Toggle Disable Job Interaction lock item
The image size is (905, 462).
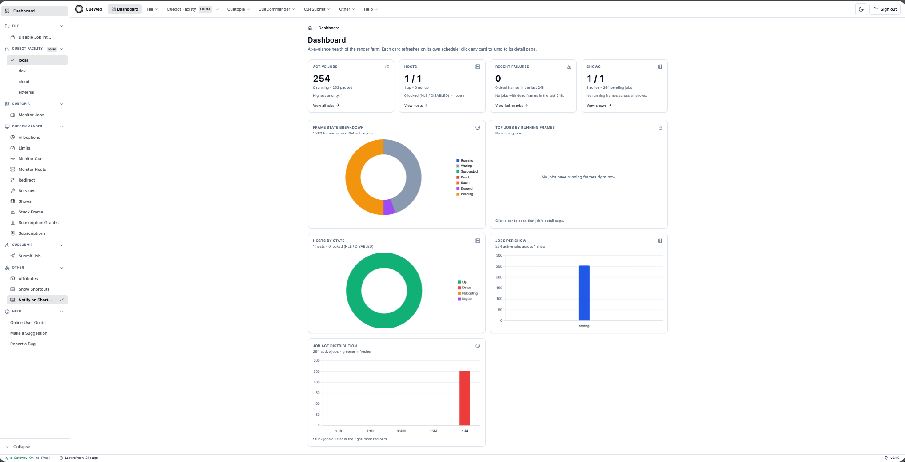pos(37,37)
